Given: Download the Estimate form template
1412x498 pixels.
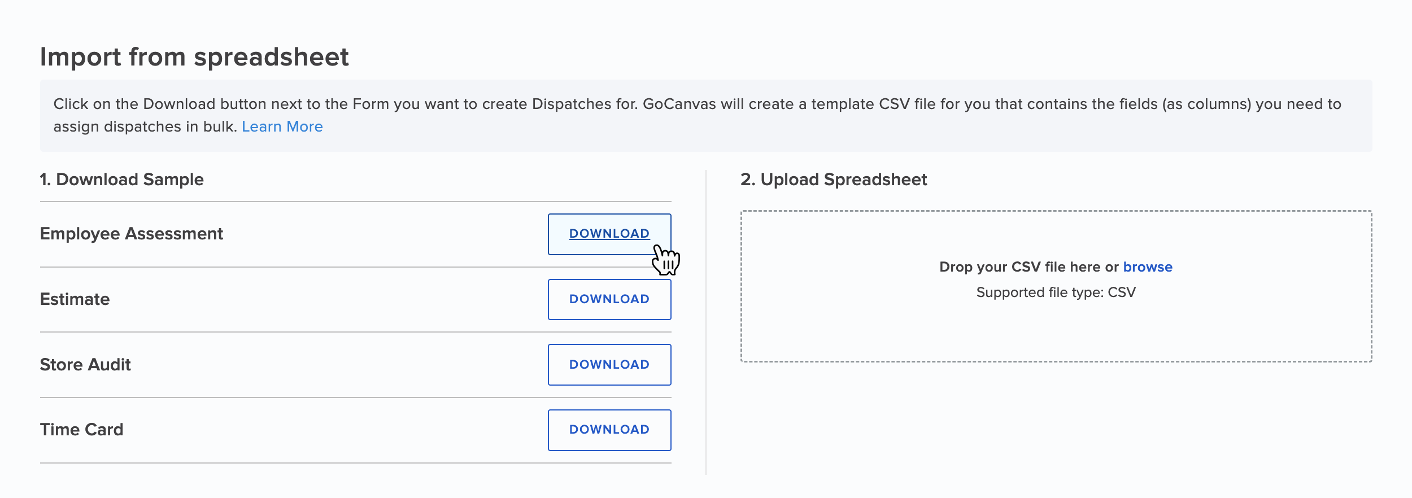Looking at the screenshot, I should (609, 299).
